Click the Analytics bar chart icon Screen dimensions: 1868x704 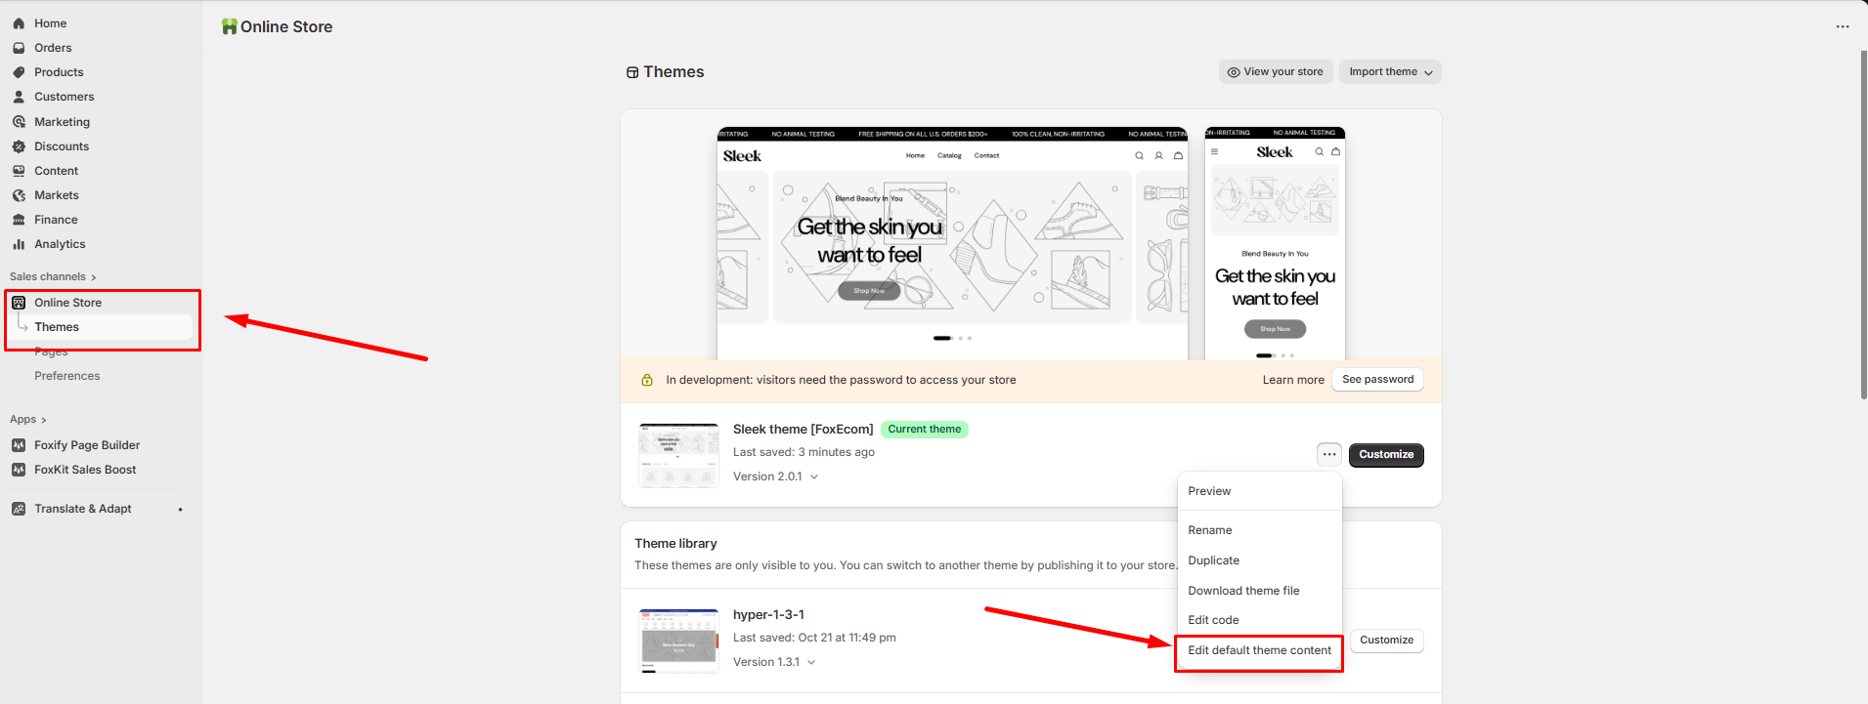(19, 244)
